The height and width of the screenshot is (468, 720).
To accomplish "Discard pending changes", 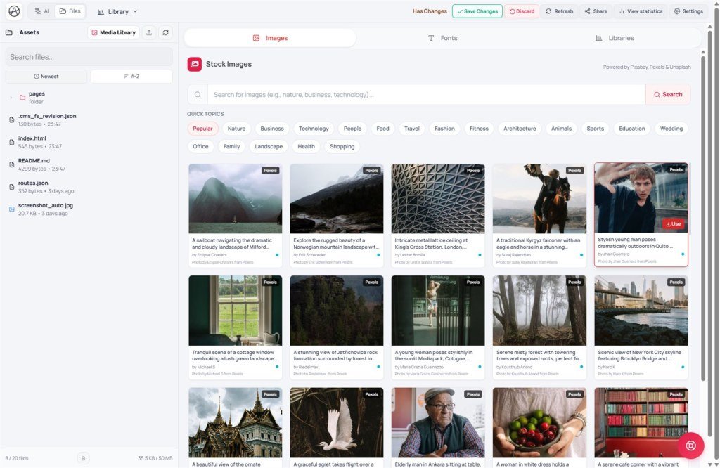I will point(522,11).
